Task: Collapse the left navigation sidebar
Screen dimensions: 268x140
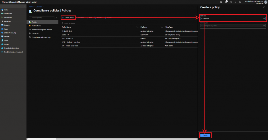Action: pos(25,6)
